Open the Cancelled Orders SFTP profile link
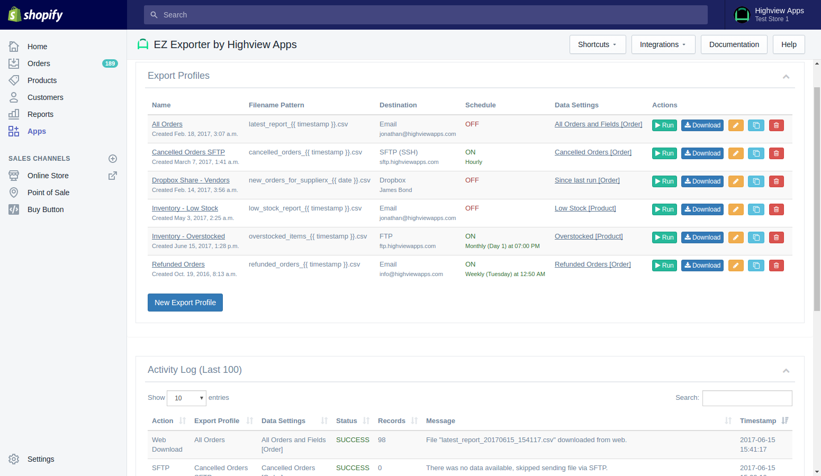The width and height of the screenshot is (821, 476). [188, 152]
